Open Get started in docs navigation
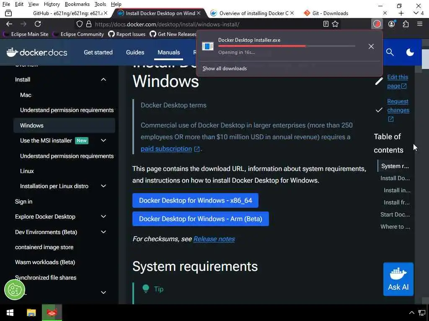This screenshot has width=429, height=321. [98, 52]
